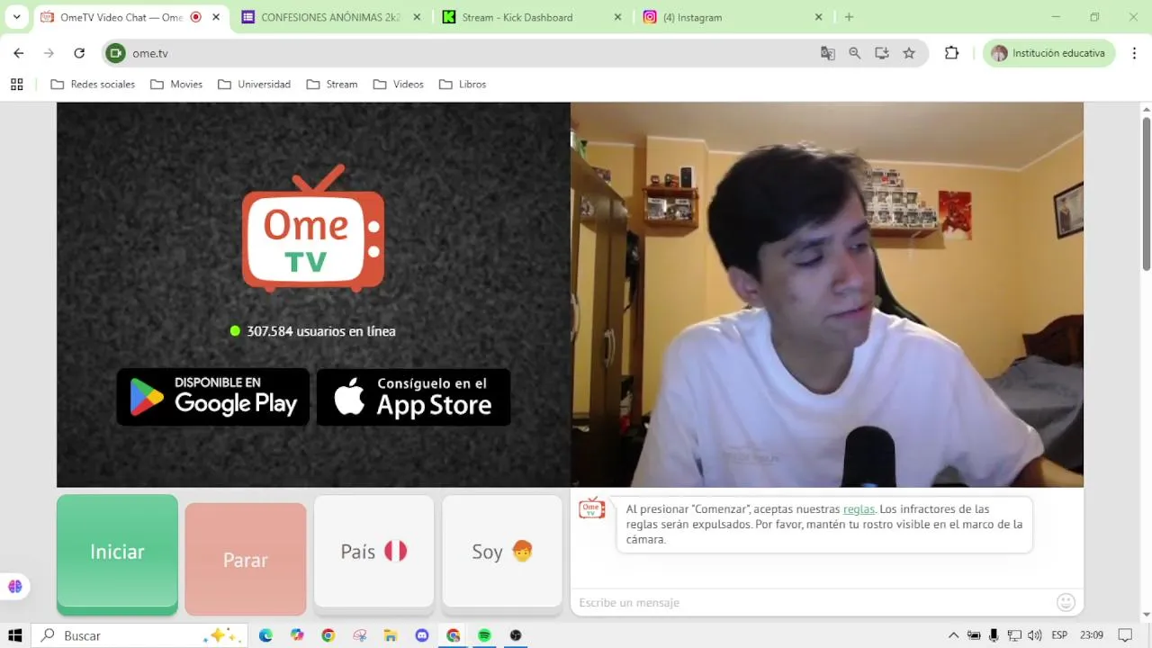This screenshot has height=648, width=1152.
Task: Click the webcam video preview
Action: coord(827,294)
